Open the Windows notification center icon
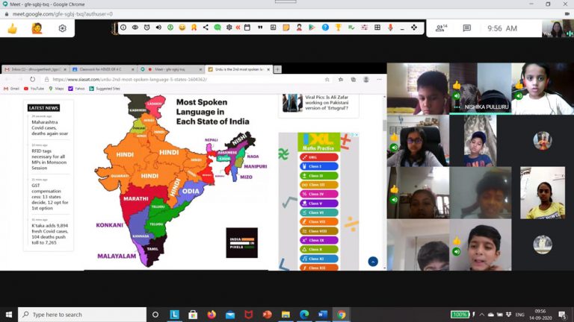574x322 pixels. [562, 315]
